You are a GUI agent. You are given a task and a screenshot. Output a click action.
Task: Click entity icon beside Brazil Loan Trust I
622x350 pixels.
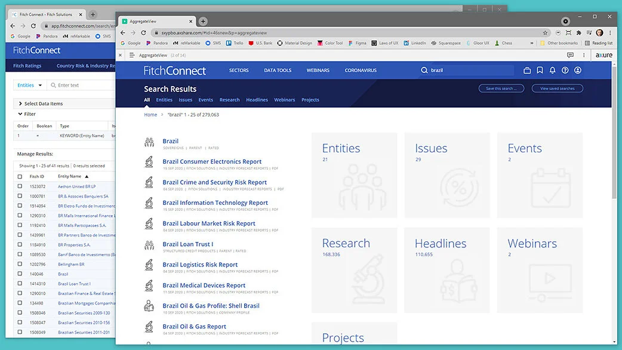point(149,245)
